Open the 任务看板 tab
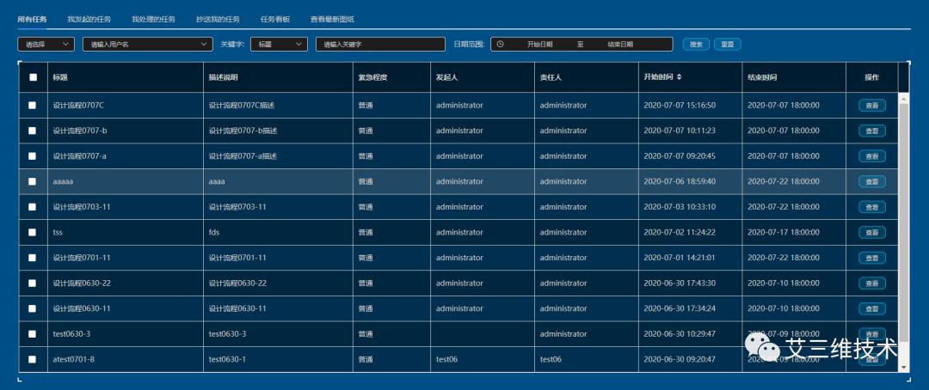 tap(275, 19)
